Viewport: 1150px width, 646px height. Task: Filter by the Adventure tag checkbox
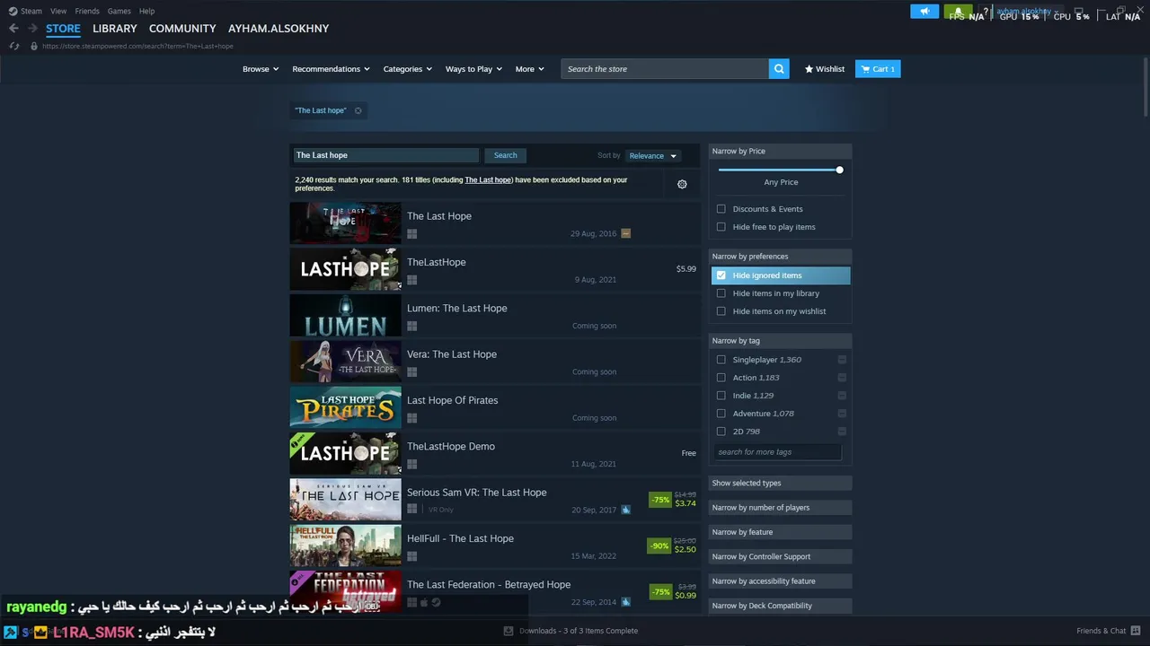721,414
